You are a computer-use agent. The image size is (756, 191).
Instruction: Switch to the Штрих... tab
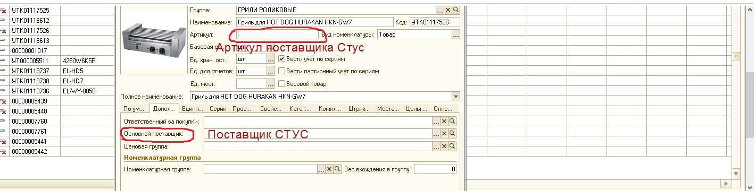[359, 109]
